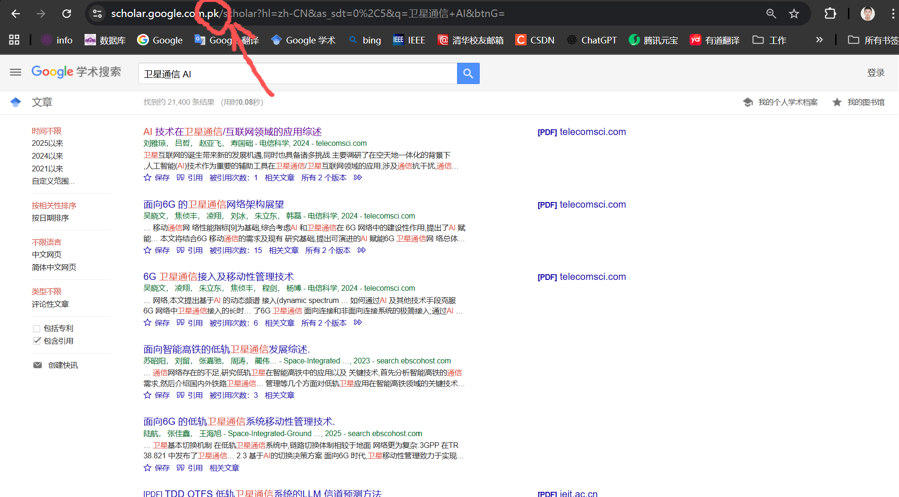Open 我的个人学术档案
The height and width of the screenshot is (497, 899).
(780, 102)
